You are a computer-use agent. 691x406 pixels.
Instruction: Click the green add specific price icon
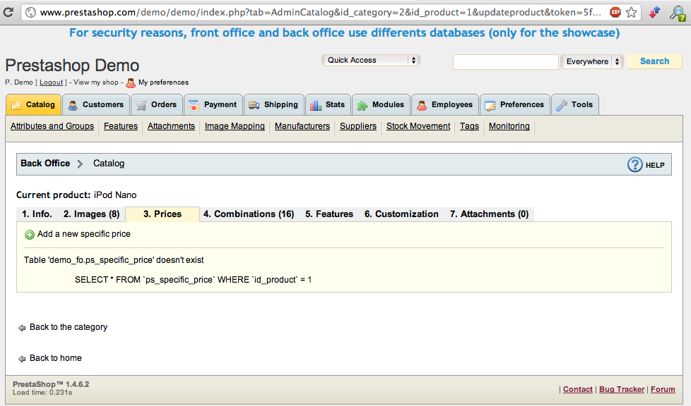pos(30,235)
